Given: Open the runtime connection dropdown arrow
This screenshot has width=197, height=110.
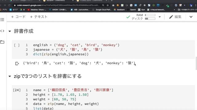Looking at the screenshot, I should [159, 17].
